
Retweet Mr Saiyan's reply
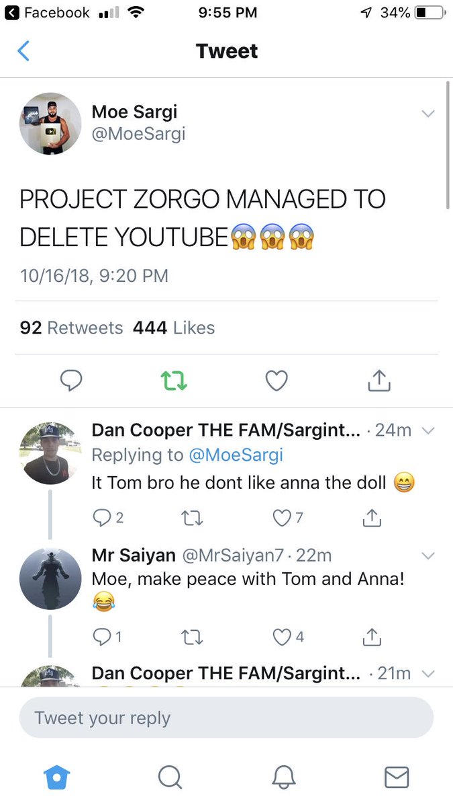(x=193, y=637)
